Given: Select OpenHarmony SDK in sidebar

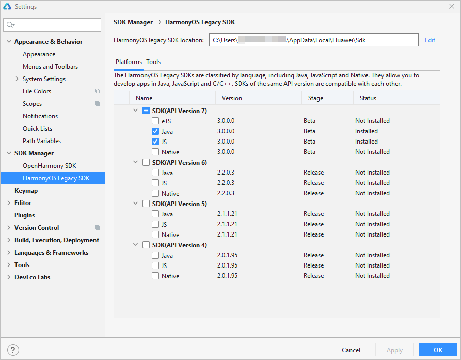Looking at the screenshot, I should (x=50, y=166).
